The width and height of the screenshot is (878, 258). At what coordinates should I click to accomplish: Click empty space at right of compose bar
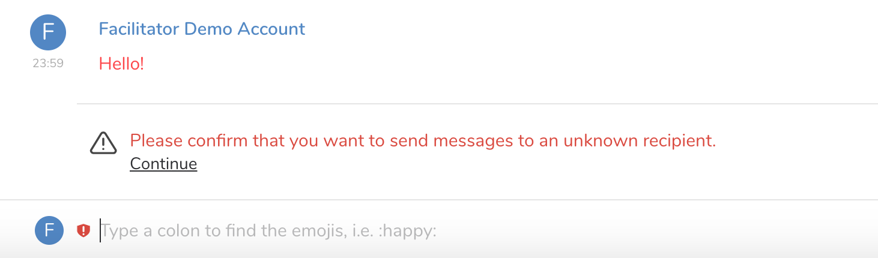tap(721, 230)
